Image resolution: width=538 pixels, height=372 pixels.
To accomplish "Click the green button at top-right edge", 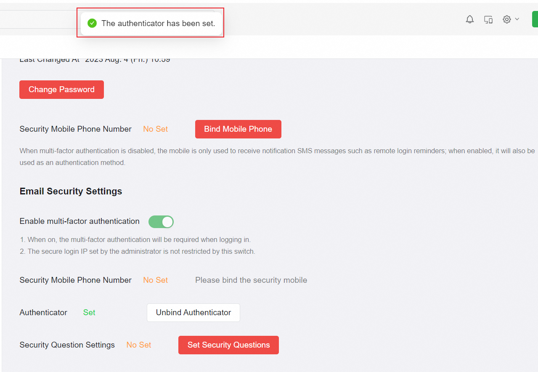I will (535, 19).
